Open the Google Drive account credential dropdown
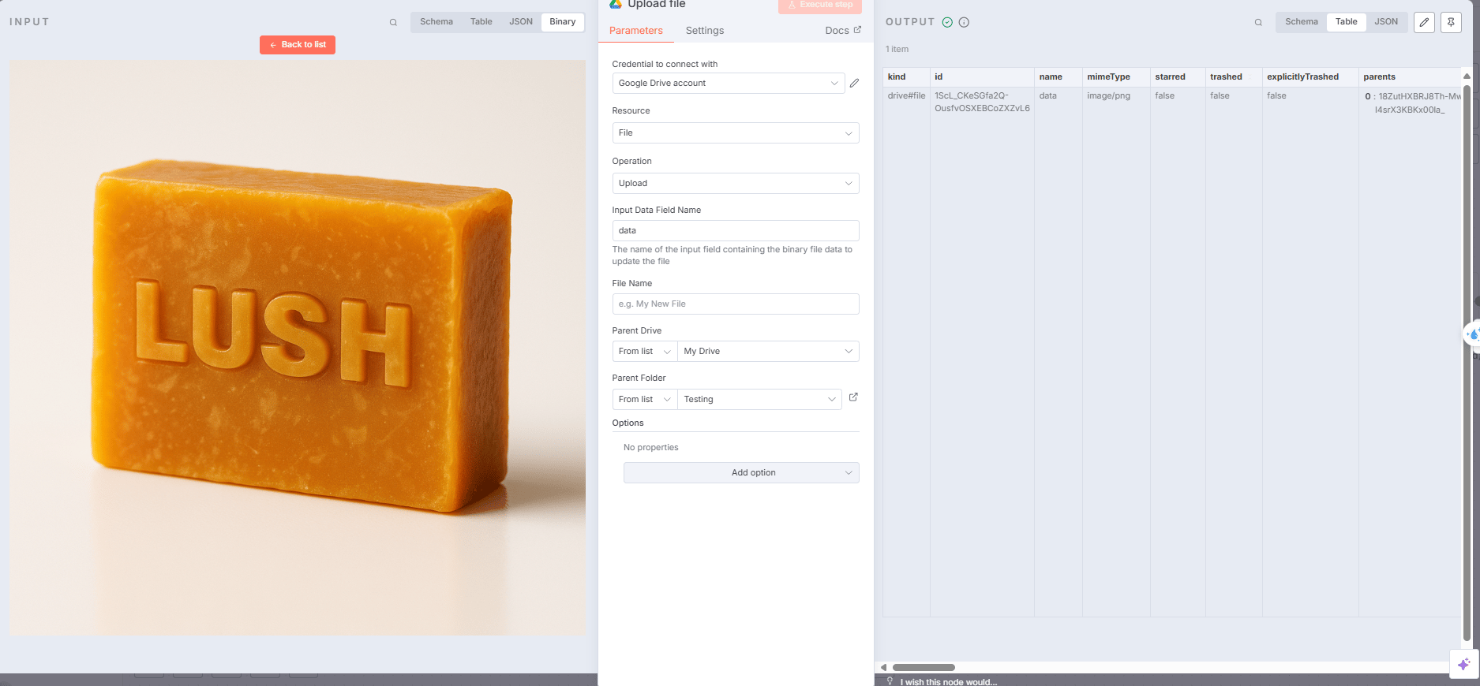This screenshot has width=1480, height=686. pyautogui.click(x=729, y=83)
